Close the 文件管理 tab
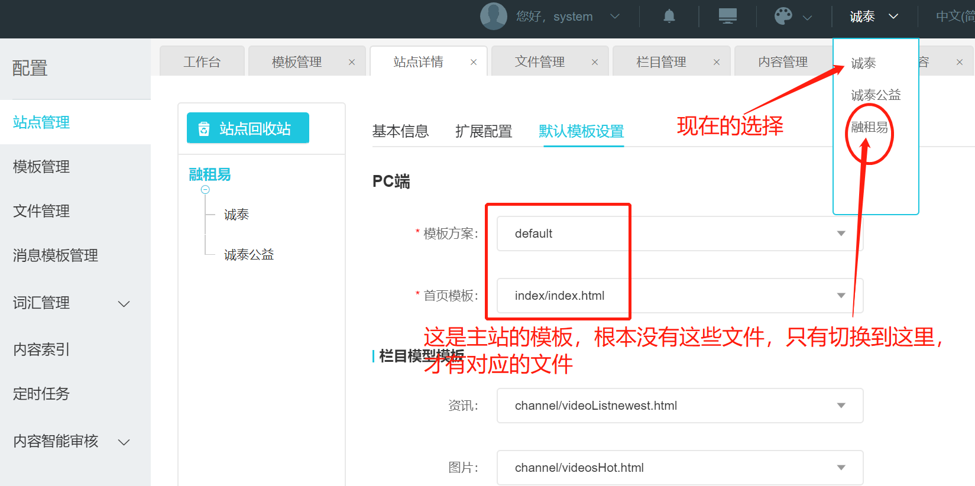Viewport: 975px width, 486px height. click(x=595, y=62)
